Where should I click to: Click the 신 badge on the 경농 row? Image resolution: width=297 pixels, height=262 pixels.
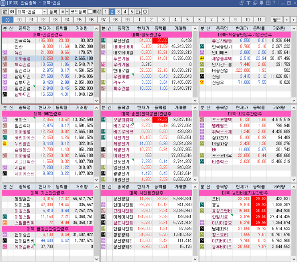click(202, 205)
